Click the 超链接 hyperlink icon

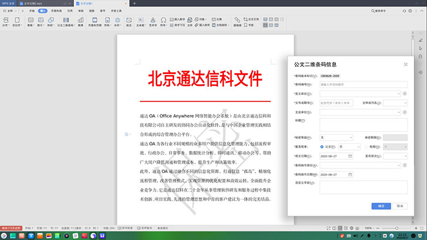[237, 20]
